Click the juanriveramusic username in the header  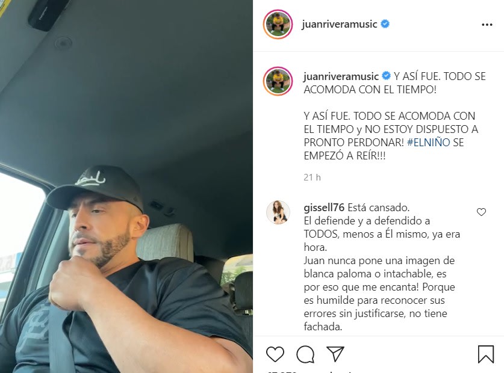[x=340, y=24]
